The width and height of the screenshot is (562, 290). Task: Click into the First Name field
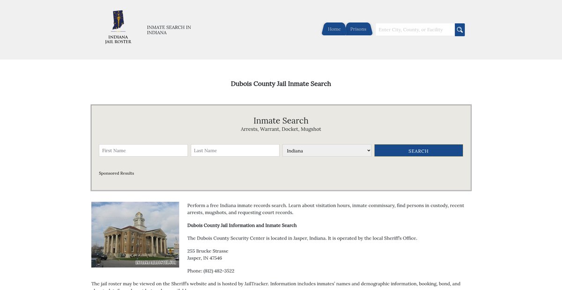point(143,151)
